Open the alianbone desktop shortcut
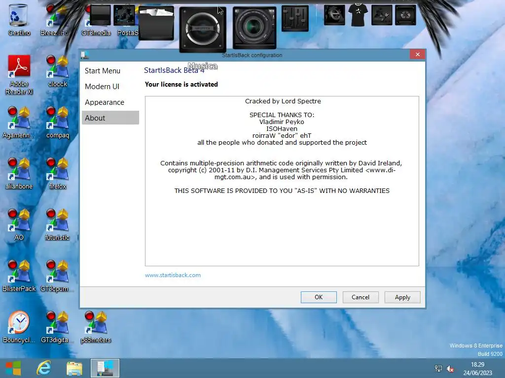This screenshot has width=505, height=378. point(19,173)
